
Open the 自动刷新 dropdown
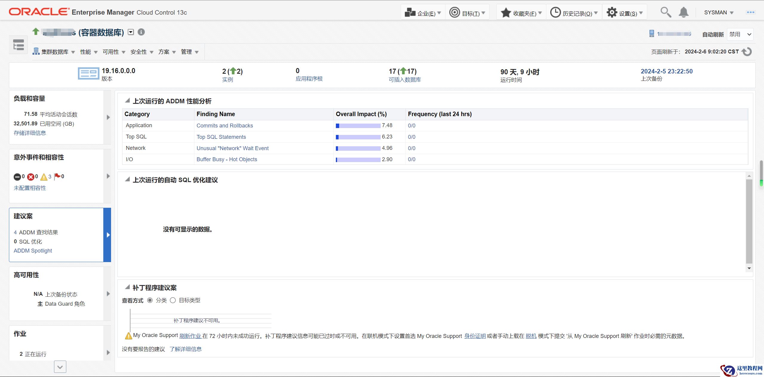[740, 34]
